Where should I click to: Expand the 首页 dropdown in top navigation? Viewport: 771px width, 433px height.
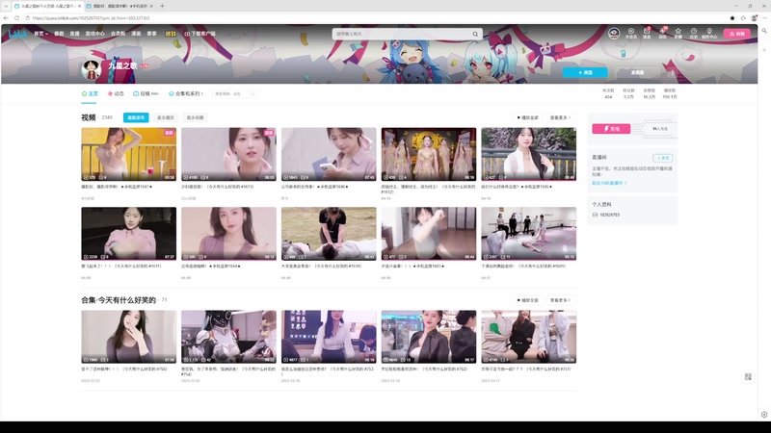click(40, 34)
